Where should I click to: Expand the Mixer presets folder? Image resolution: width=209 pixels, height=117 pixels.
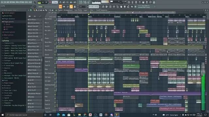tap(9, 35)
